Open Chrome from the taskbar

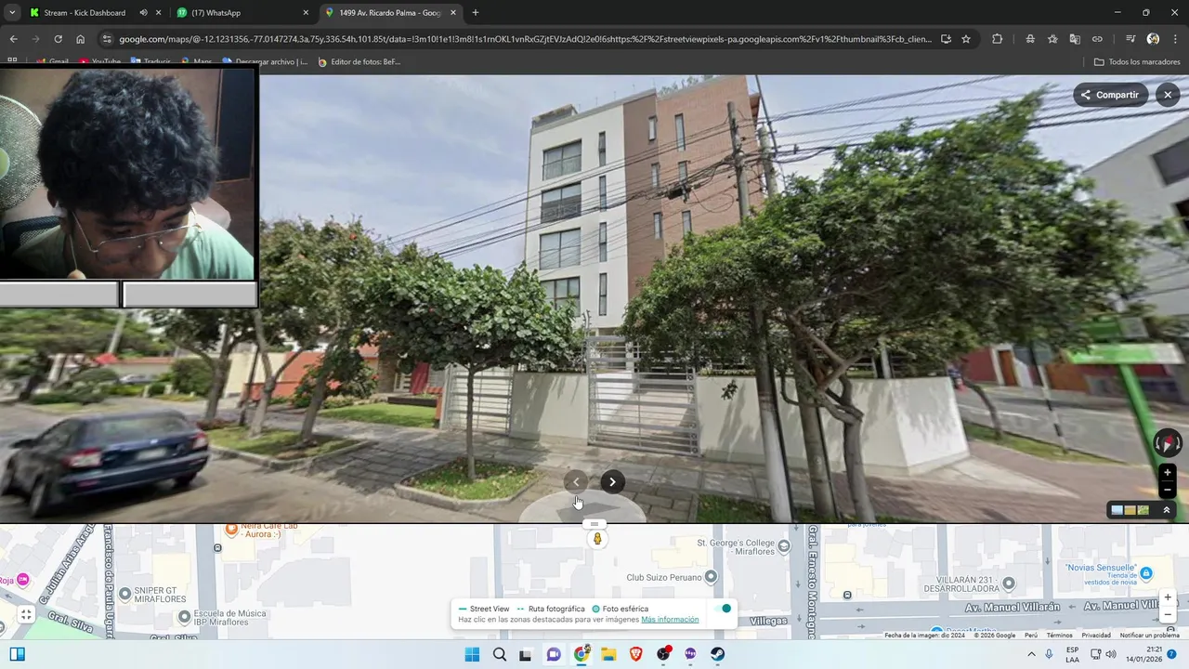pos(581,654)
